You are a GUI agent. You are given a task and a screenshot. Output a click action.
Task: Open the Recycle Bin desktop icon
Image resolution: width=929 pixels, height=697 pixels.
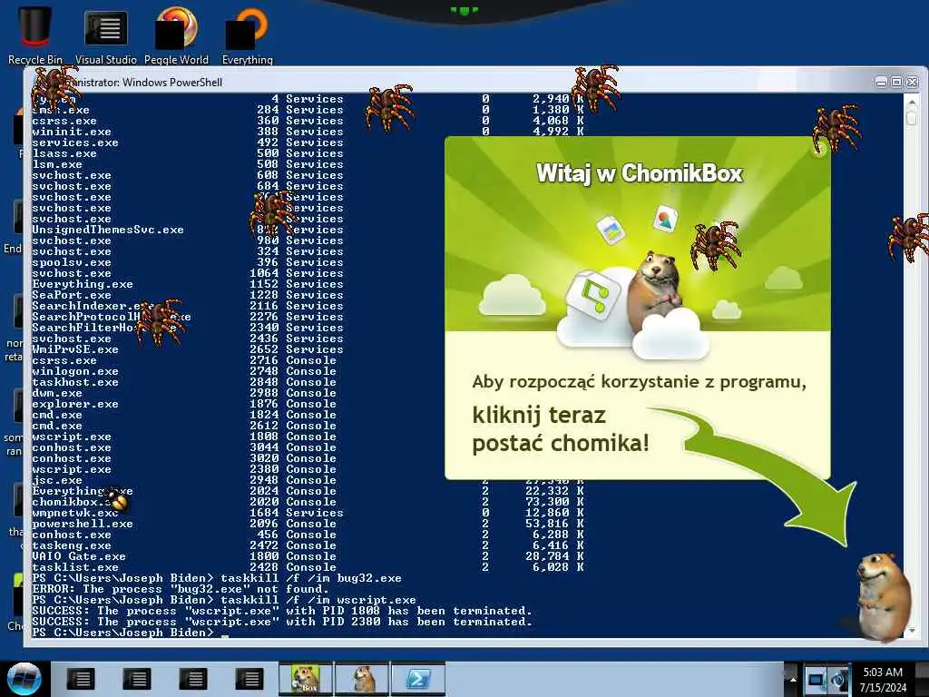pos(35,34)
